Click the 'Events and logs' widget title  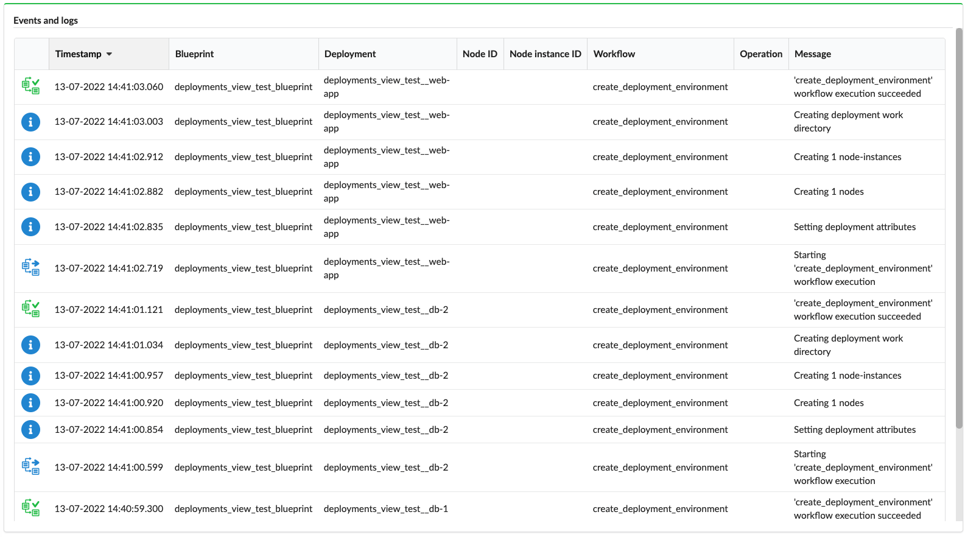click(x=46, y=20)
